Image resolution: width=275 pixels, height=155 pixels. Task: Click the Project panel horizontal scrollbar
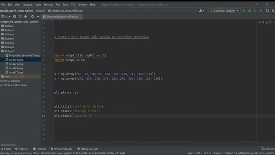click(8, 145)
